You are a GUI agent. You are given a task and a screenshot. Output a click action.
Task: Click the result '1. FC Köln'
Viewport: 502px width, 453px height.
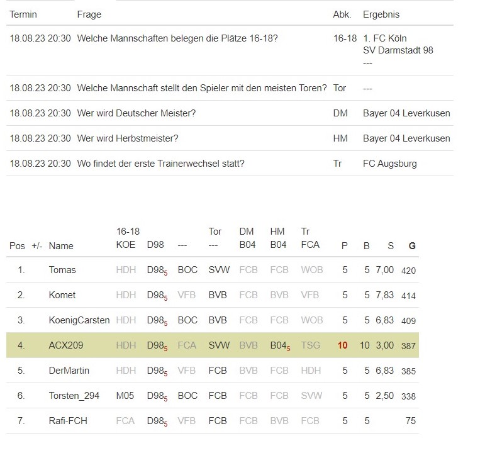(385, 38)
